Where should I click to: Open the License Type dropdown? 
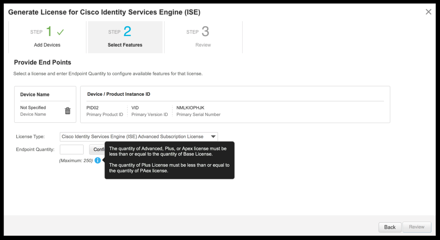click(x=139, y=137)
